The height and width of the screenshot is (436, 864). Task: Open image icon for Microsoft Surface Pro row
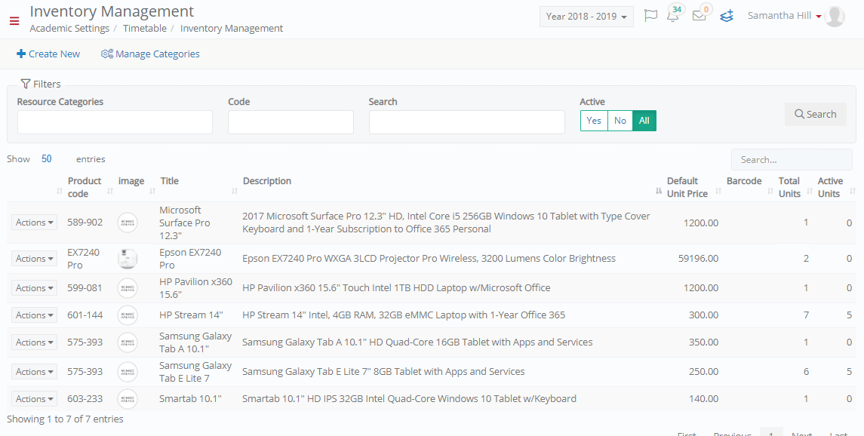(x=128, y=223)
